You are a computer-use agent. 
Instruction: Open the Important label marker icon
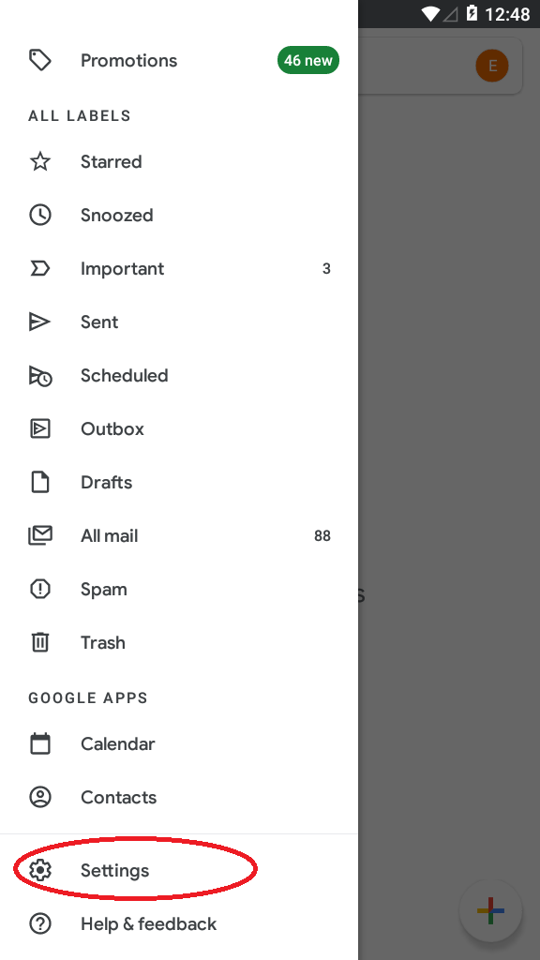coord(40,268)
